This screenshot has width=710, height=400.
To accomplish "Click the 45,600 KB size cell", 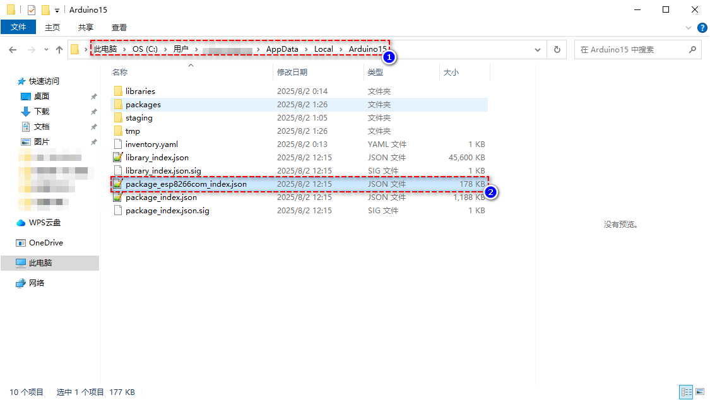I will coord(467,158).
